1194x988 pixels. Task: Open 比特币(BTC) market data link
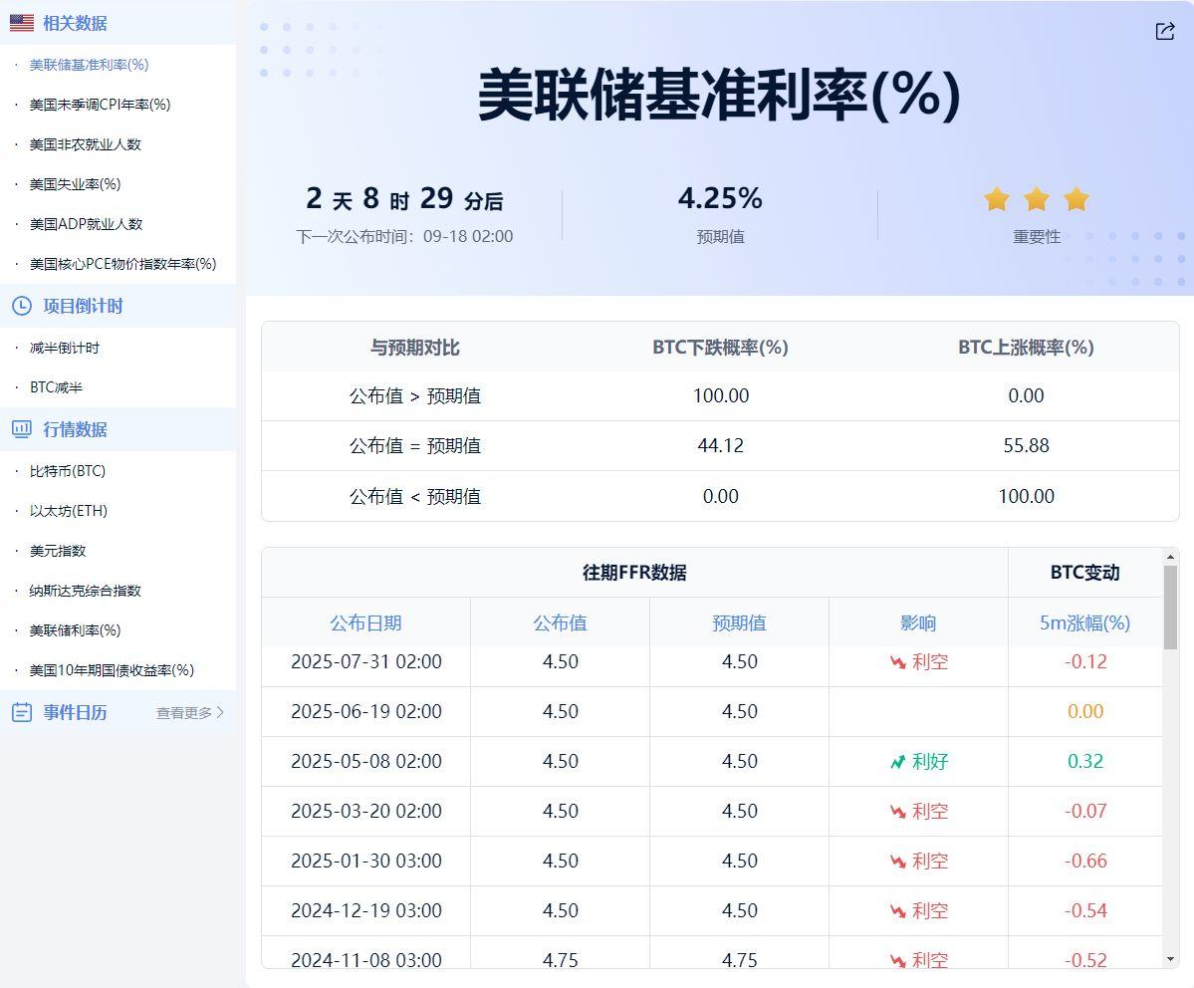(68, 471)
